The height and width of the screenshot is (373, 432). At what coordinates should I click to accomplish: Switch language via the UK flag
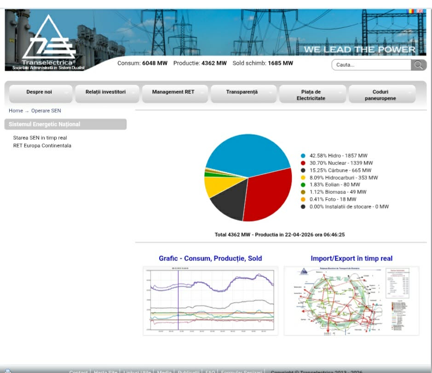(x=420, y=11)
